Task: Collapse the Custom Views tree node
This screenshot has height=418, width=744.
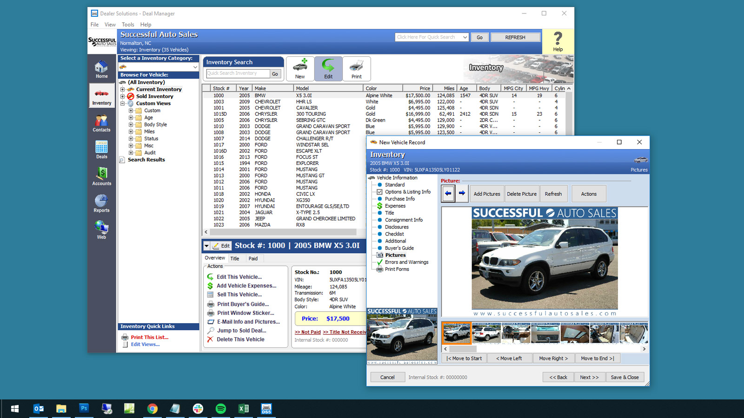Action: click(x=123, y=103)
